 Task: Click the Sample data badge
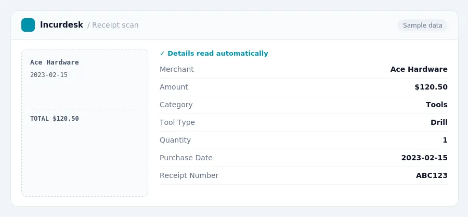pos(422,25)
